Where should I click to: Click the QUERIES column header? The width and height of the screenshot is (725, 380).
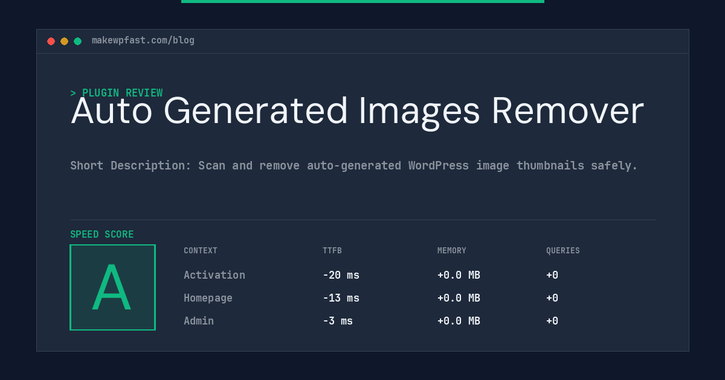563,251
